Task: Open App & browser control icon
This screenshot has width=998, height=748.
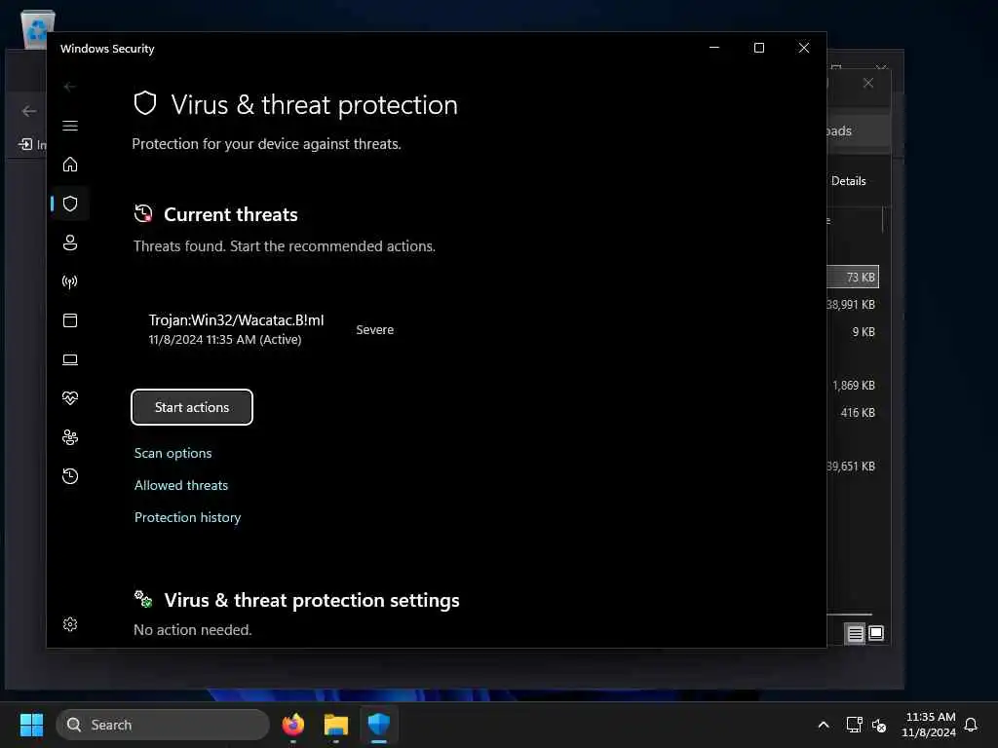Action: tap(70, 319)
